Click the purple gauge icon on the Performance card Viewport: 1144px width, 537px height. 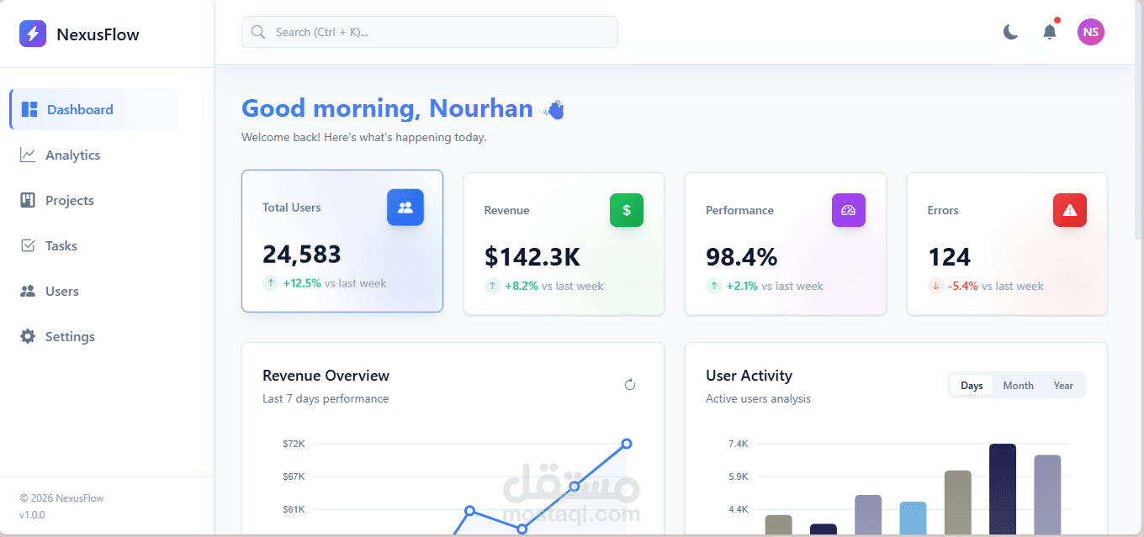point(848,210)
